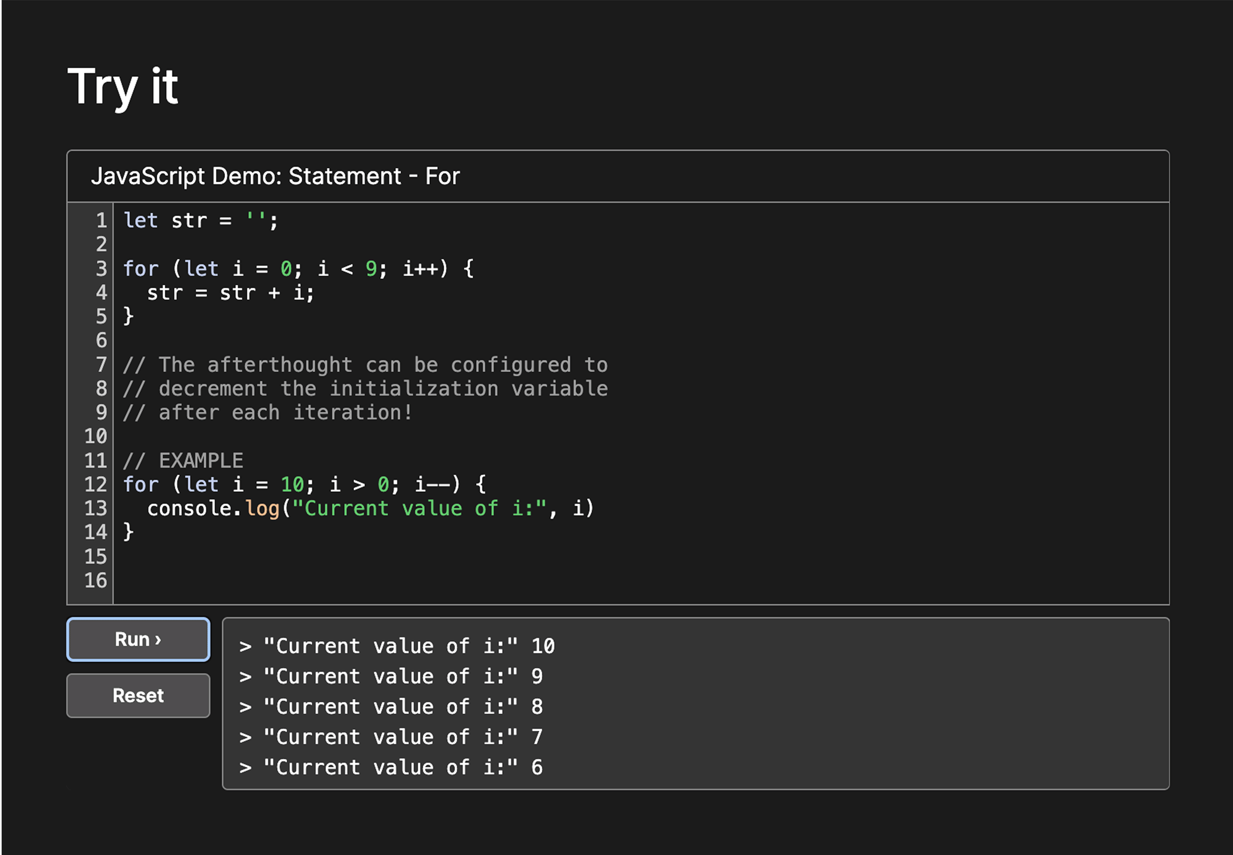Image resolution: width=1233 pixels, height=855 pixels.
Task: Click the '// EXAMPLE' comment line
Action: [183, 461]
